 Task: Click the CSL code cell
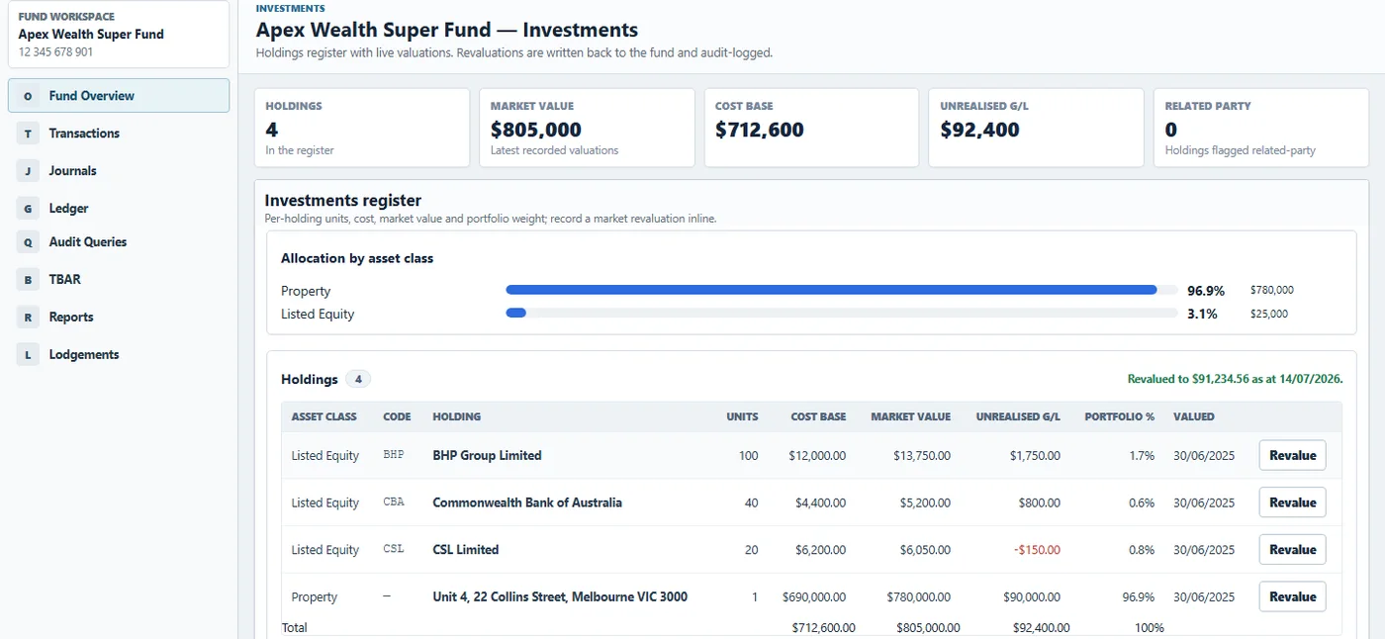(x=394, y=550)
